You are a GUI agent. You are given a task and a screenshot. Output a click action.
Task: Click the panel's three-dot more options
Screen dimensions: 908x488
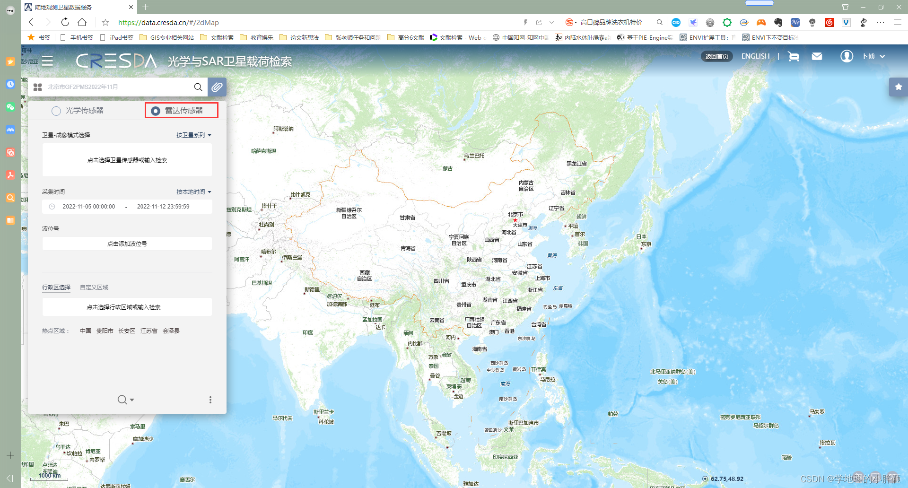210,400
